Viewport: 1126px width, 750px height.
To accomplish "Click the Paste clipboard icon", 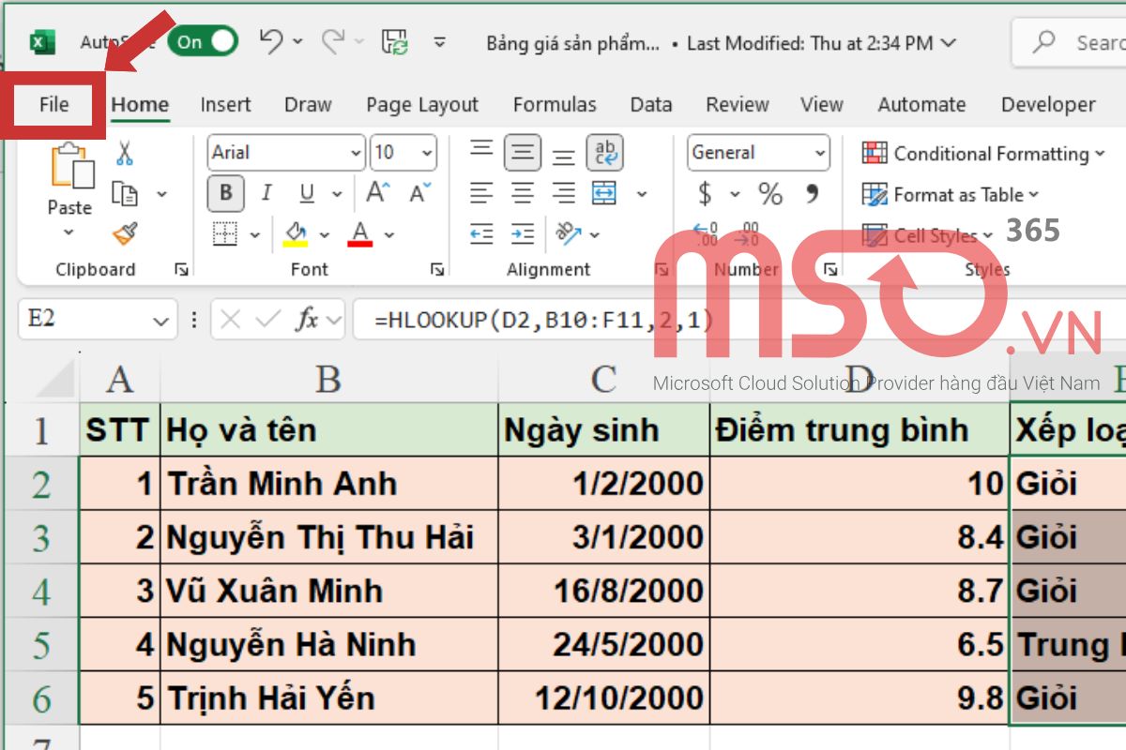I will [x=70, y=168].
